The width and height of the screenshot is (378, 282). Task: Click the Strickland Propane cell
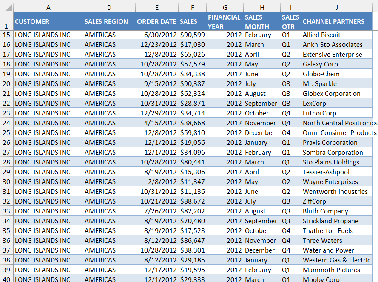[337, 221]
